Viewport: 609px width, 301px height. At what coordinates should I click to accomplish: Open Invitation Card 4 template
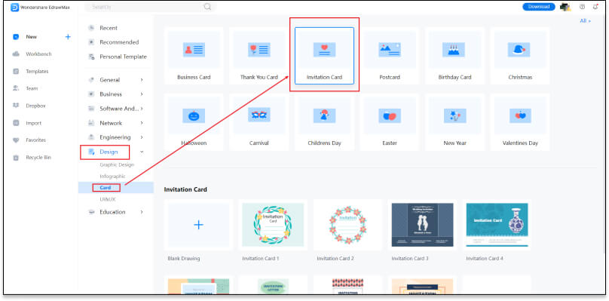[x=497, y=225]
